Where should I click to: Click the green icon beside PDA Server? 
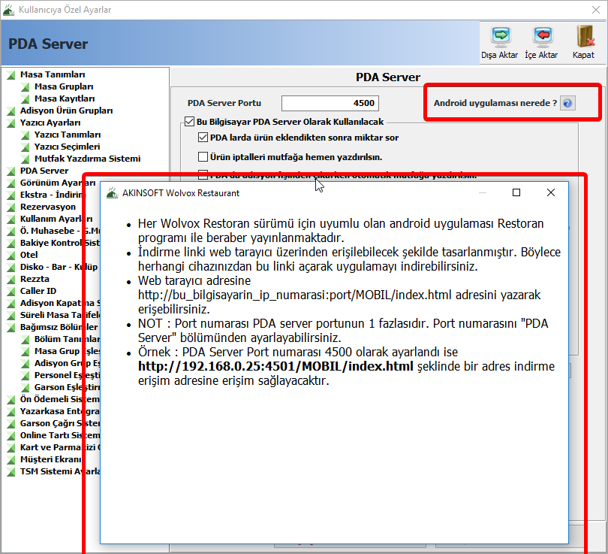[x=11, y=171]
